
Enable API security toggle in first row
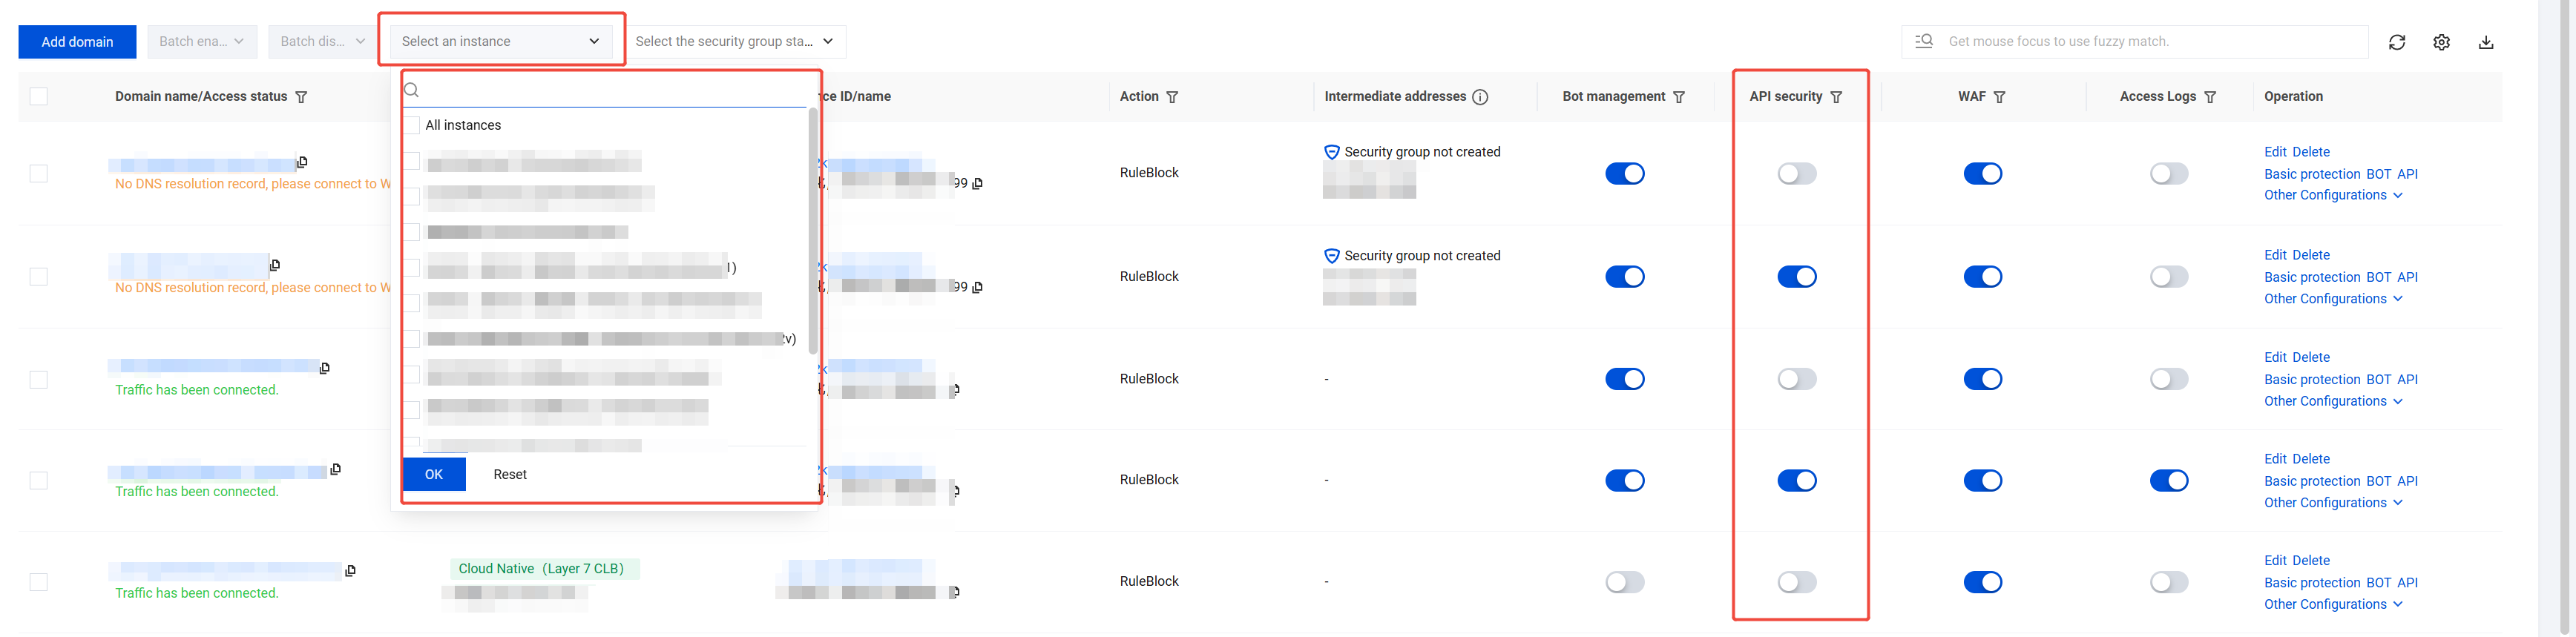pyautogui.click(x=1796, y=174)
